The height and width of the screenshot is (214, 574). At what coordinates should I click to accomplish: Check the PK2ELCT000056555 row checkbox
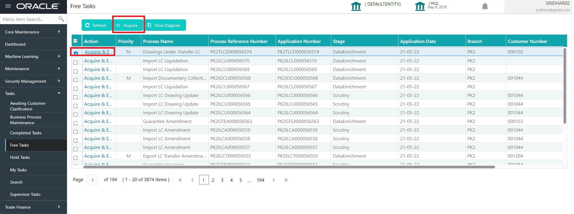[75, 158]
